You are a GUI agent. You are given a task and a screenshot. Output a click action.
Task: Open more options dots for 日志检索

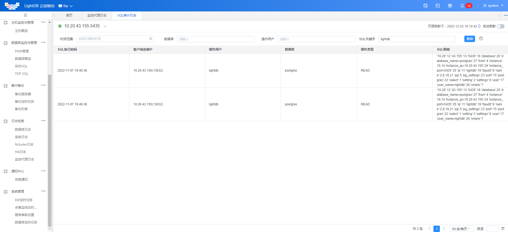point(43,121)
